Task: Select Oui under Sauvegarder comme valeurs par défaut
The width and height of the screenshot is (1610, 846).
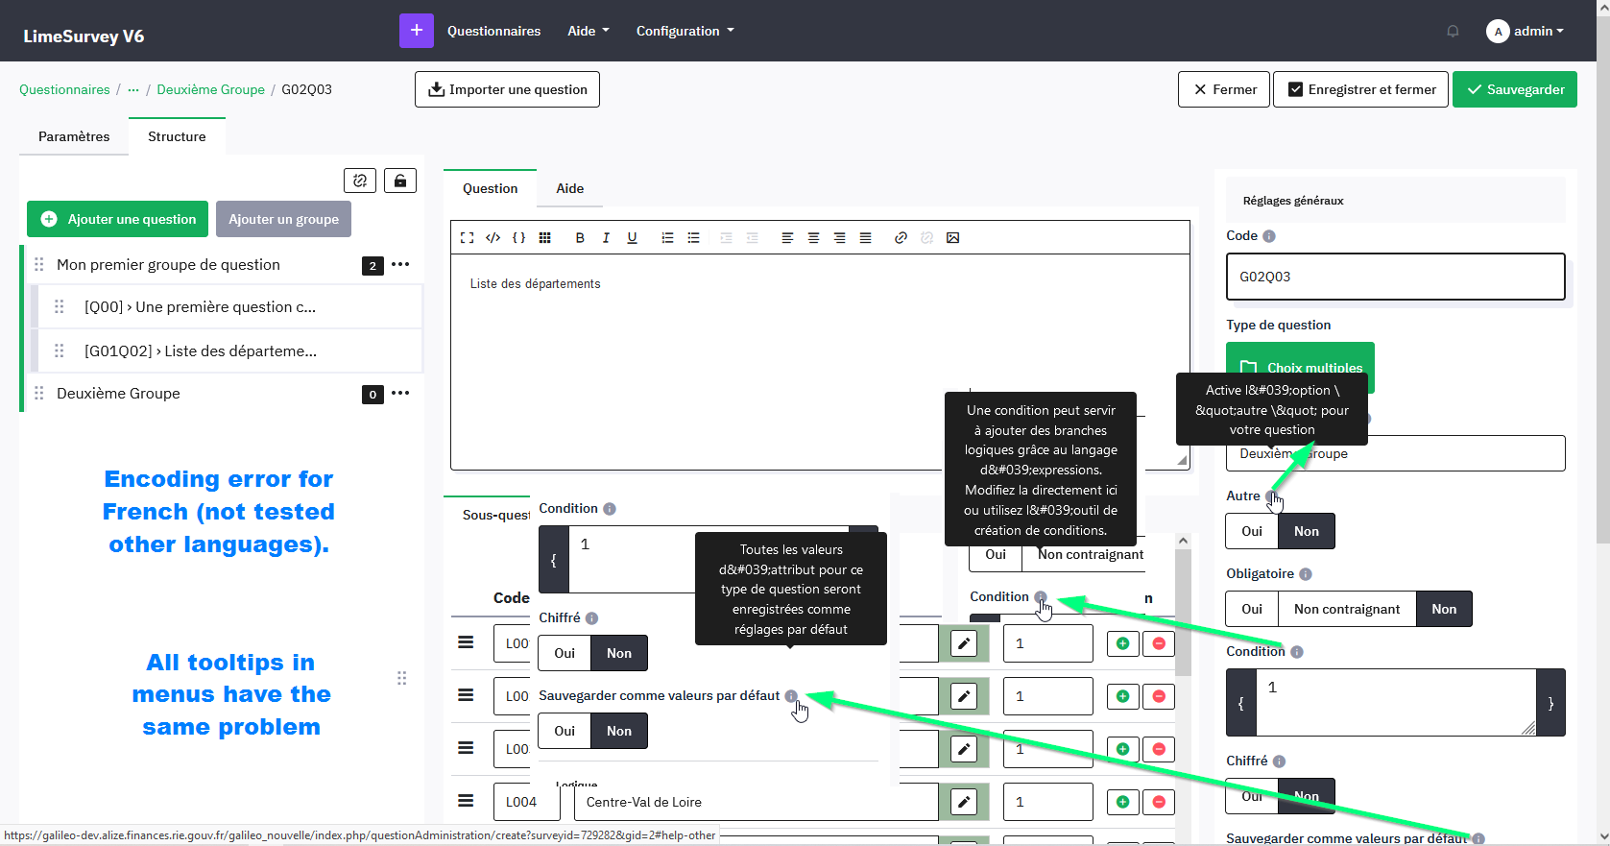Action: pos(565,731)
